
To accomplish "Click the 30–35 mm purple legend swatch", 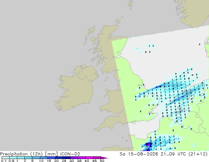I will (74, 158).
